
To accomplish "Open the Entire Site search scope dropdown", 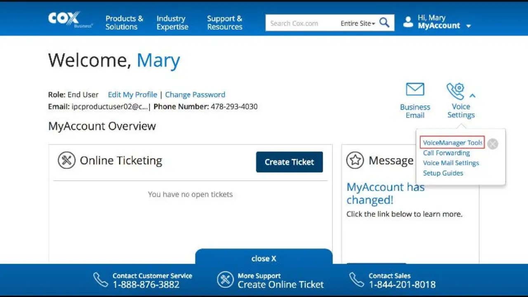I will [356, 24].
